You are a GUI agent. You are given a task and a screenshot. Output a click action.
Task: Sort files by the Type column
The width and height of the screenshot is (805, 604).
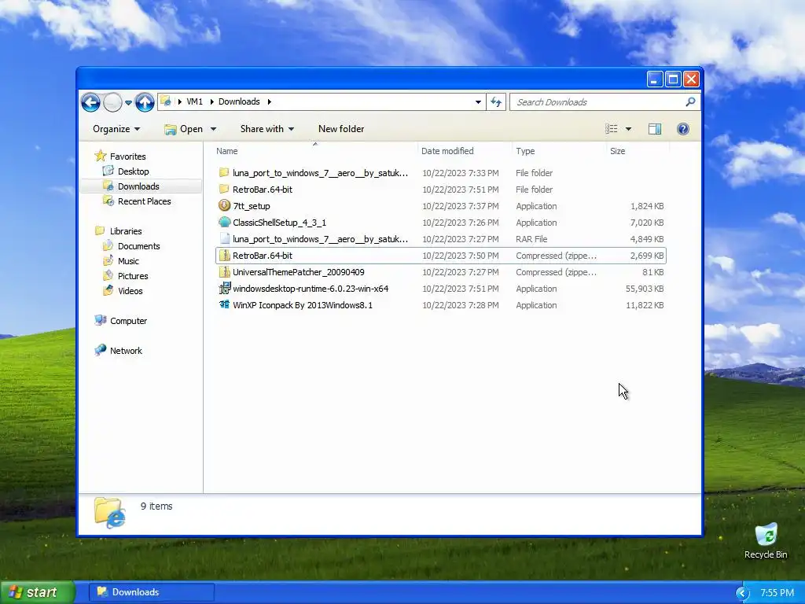(525, 151)
